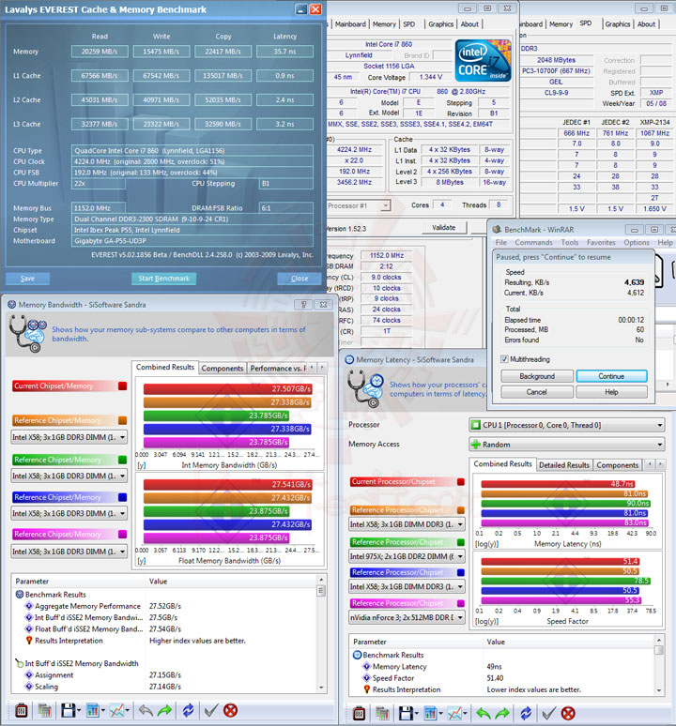Click line-graph icon in Memory Latency toolbar
The width and height of the screenshot is (676, 726).
(454, 714)
